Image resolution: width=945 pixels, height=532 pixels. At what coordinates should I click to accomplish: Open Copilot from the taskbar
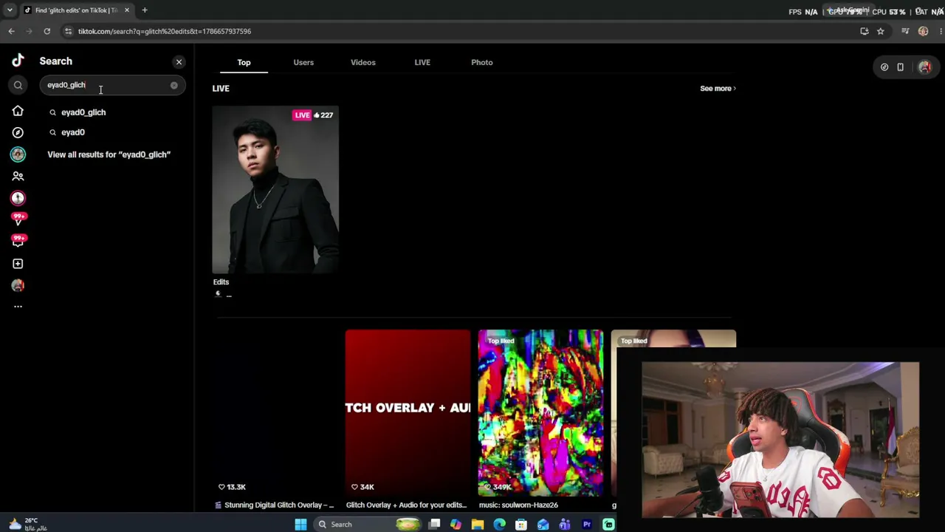tap(456, 525)
